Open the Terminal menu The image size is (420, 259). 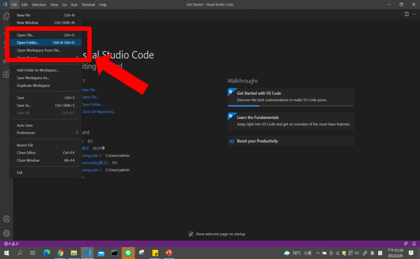[88, 5]
